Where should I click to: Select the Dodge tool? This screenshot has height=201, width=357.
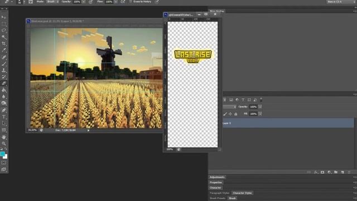[4, 103]
